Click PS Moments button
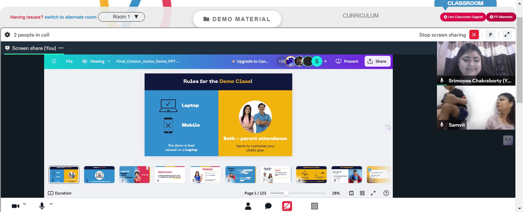The width and height of the screenshot is (523, 212). (x=501, y=17)
